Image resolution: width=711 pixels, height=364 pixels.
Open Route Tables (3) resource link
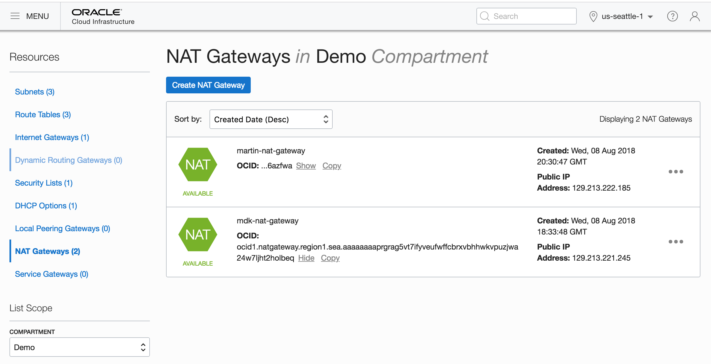pyautogui.click(x=43, y=114)
